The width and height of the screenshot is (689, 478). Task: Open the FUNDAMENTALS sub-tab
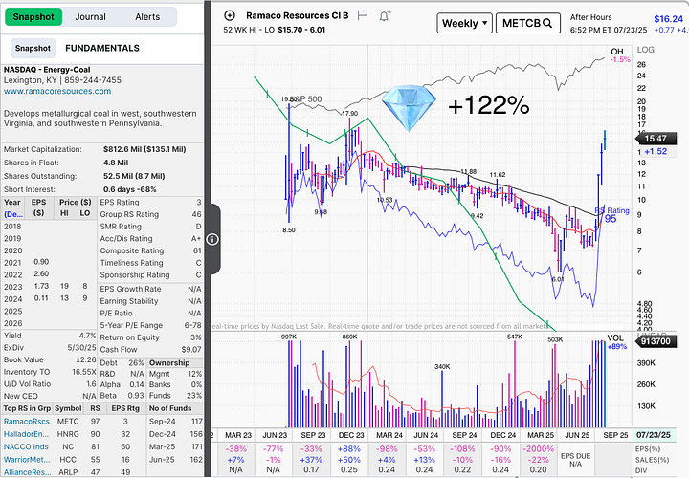click(x=102, y=49)
